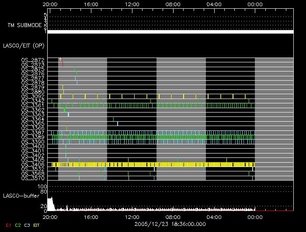Click the cyan C3 legend label
Image resolution: width=306 pixels, height=232 pixels.
[28, 225]
